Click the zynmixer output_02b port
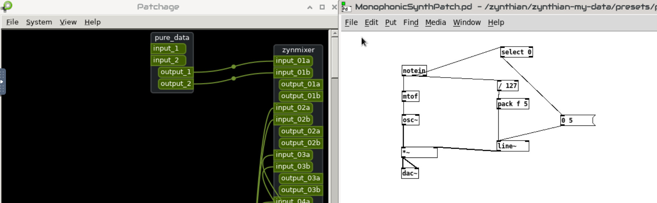Image resolution: width=657 pixels, height=203 pixels. pos(301,143)
